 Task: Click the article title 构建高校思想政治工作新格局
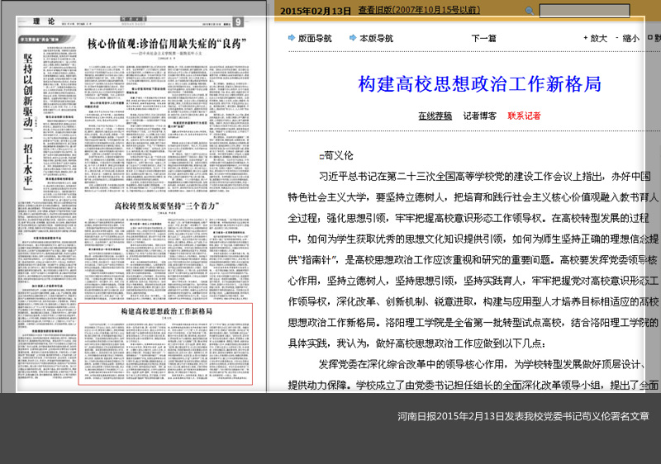479,83
